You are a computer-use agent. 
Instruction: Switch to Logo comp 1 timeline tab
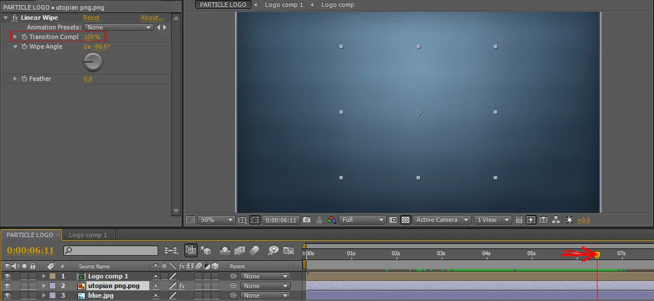pyautogui.click(x=88, y=235)
